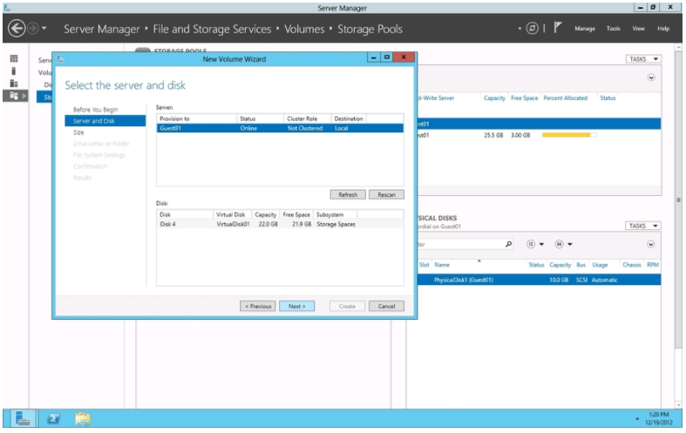Sort storage pools by Percent Allocated column
Viewport: 686px width, 433px height.
pos(565,98)
